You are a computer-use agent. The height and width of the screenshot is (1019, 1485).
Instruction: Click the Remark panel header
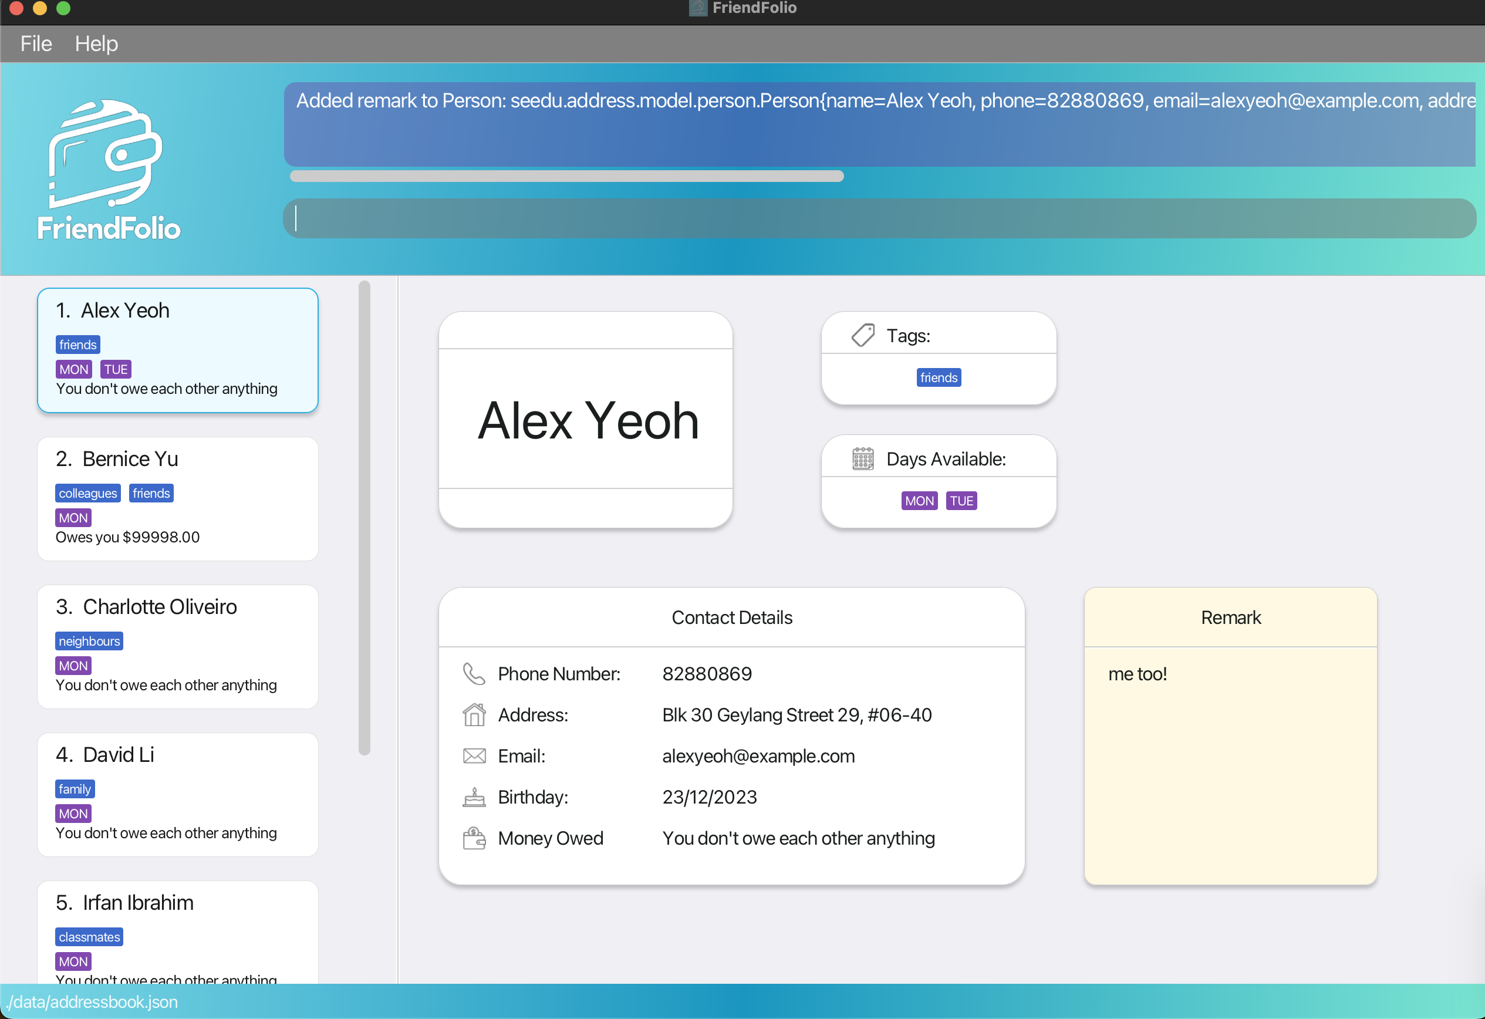coord(1231,618)
